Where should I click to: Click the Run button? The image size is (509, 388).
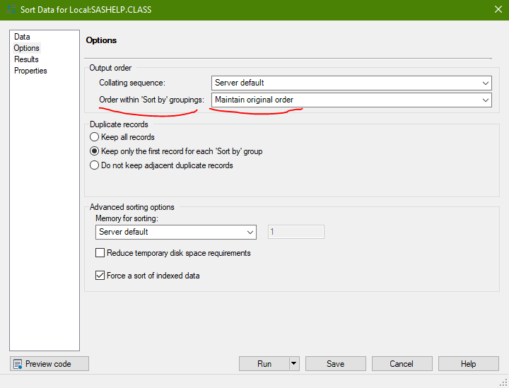pyautogui.click(x=264, y=364)
